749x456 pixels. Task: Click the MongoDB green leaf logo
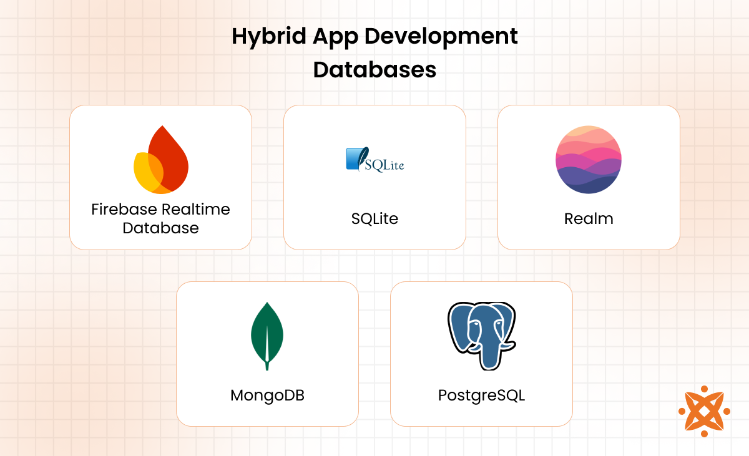(267, 336)
